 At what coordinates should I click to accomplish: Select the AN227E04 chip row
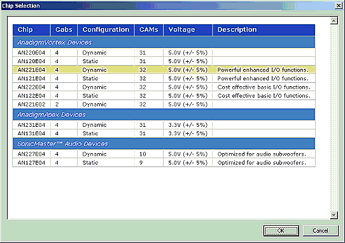[x=164, y=154]
